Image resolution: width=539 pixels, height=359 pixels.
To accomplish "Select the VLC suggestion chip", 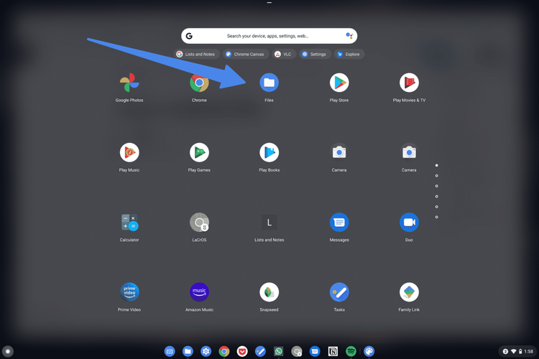I will tap(284, 54).
